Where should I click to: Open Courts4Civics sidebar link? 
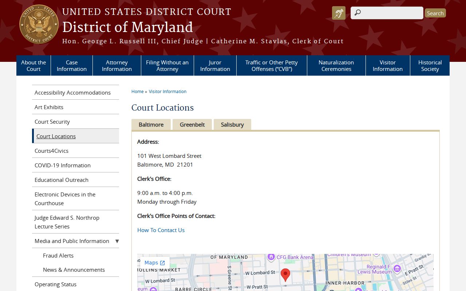pyautogui.click(x=75, y=151)
